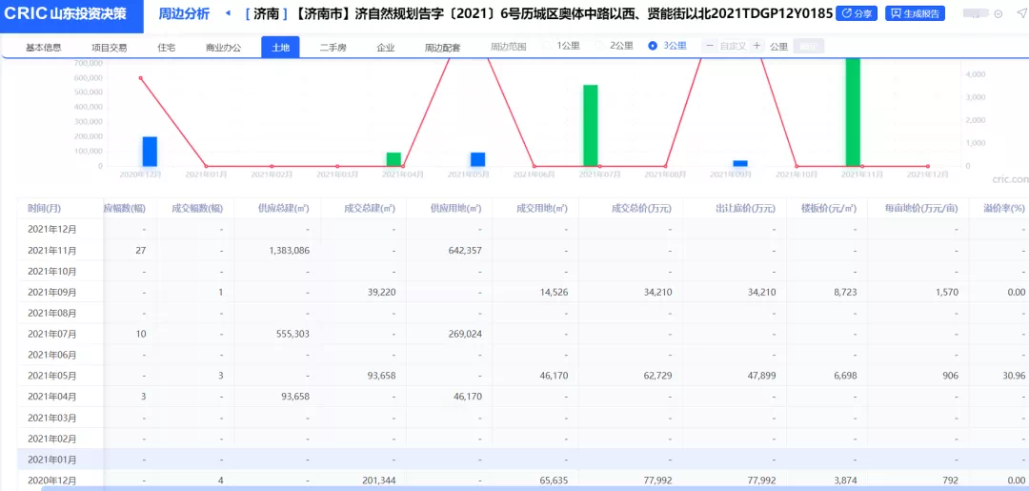This screenshot has width=1029, height=491.
Task: Click the horizontal scrollbar below the table
Action: click(x=514, y=488)
